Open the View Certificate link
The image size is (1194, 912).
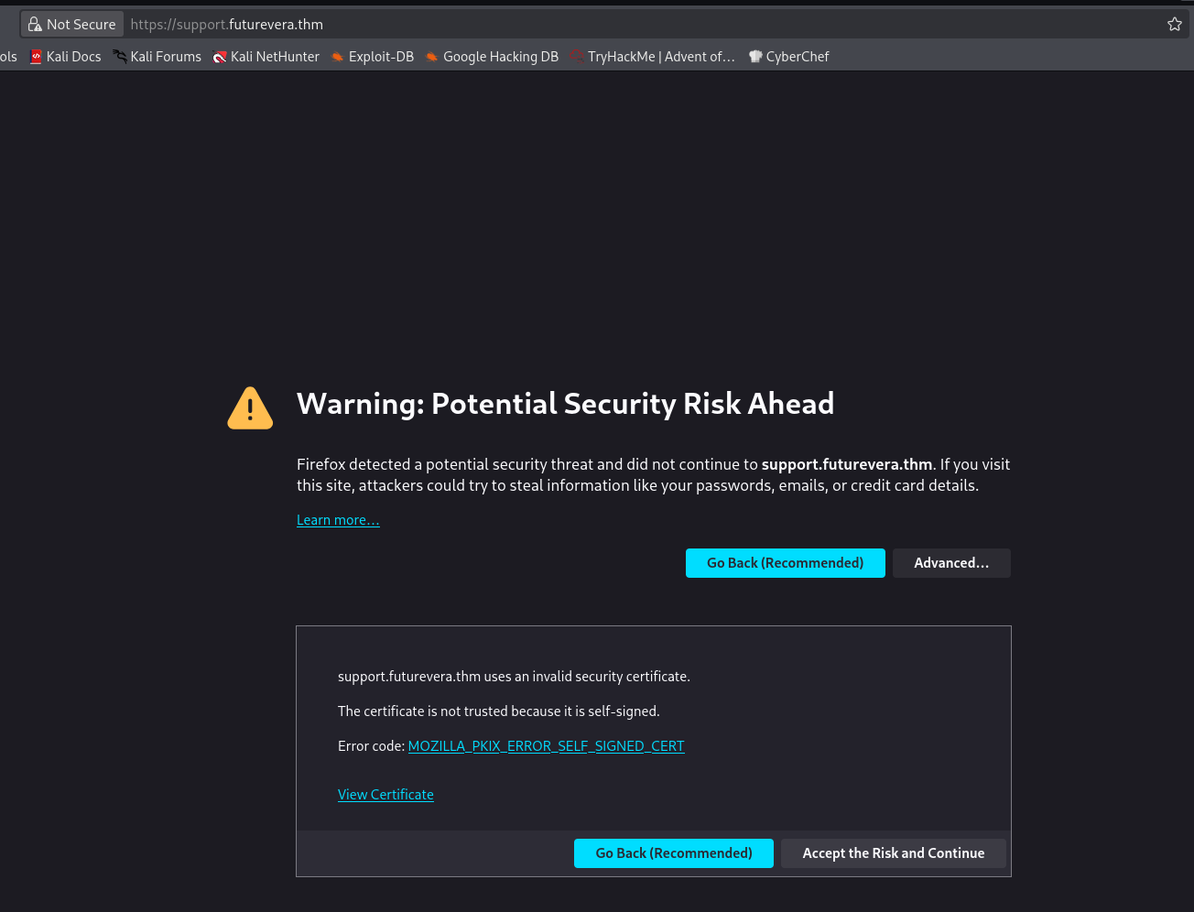tap(385, 795)
